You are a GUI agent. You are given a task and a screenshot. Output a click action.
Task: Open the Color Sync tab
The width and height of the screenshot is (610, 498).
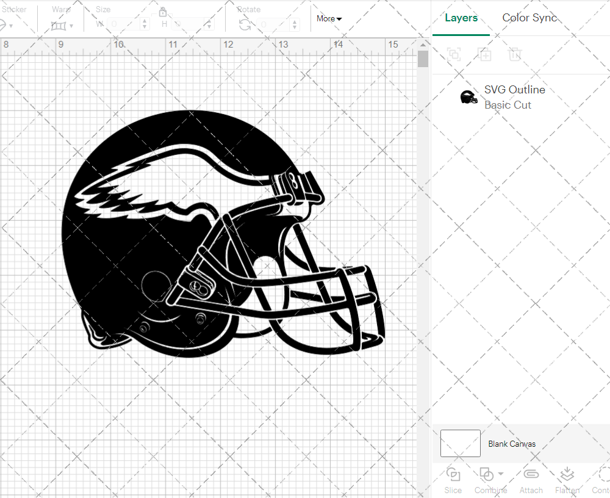529,18
